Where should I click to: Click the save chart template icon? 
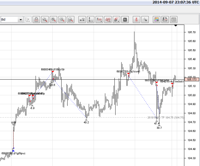click(165, 20)
